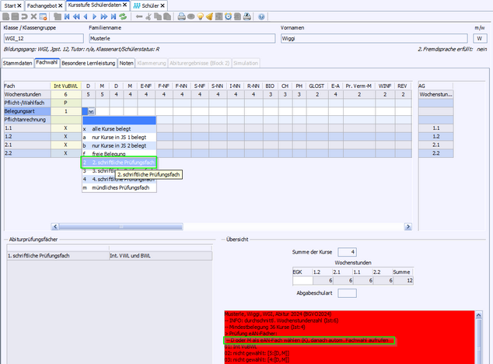Click the scissors cut icon
The height and width of the screenshot is (364, 493).
[x=149, y=16]
